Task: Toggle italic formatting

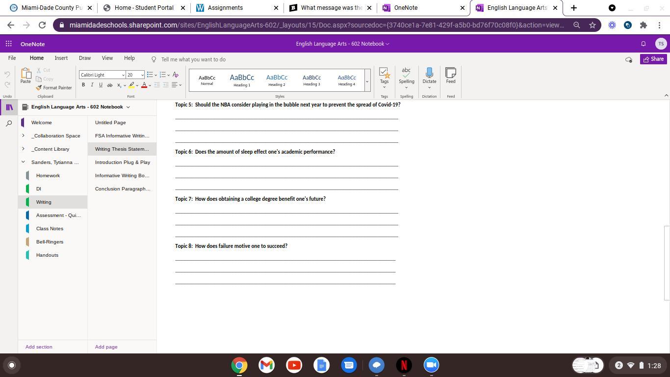Action: point(92,85)
